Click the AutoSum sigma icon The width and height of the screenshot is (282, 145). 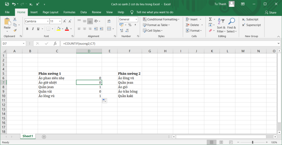click(210, 19)
